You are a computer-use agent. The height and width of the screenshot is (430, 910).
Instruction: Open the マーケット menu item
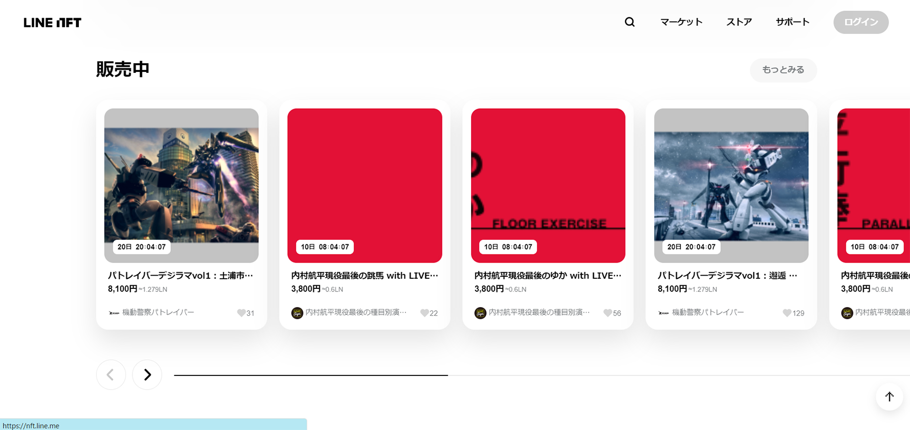click(681, 22)
